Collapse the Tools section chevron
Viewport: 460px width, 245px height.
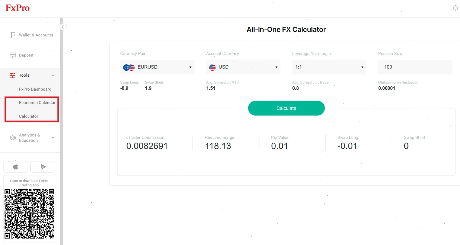click(53, 75)
